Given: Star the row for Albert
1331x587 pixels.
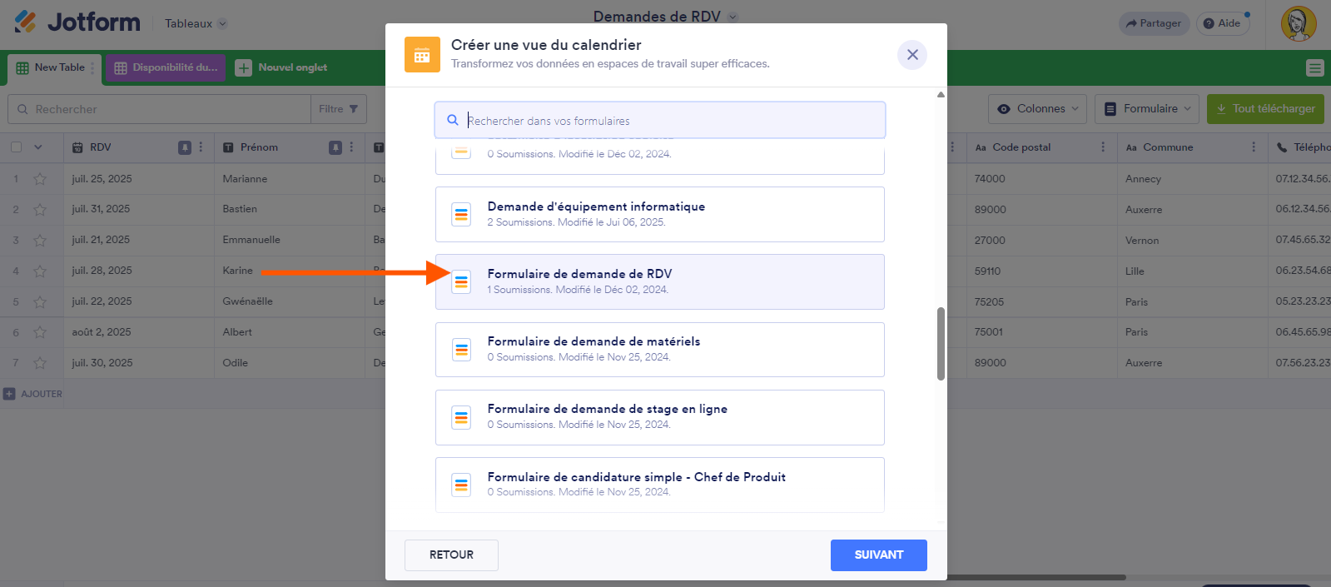Looking at the screenshot, I should point(38,331).
